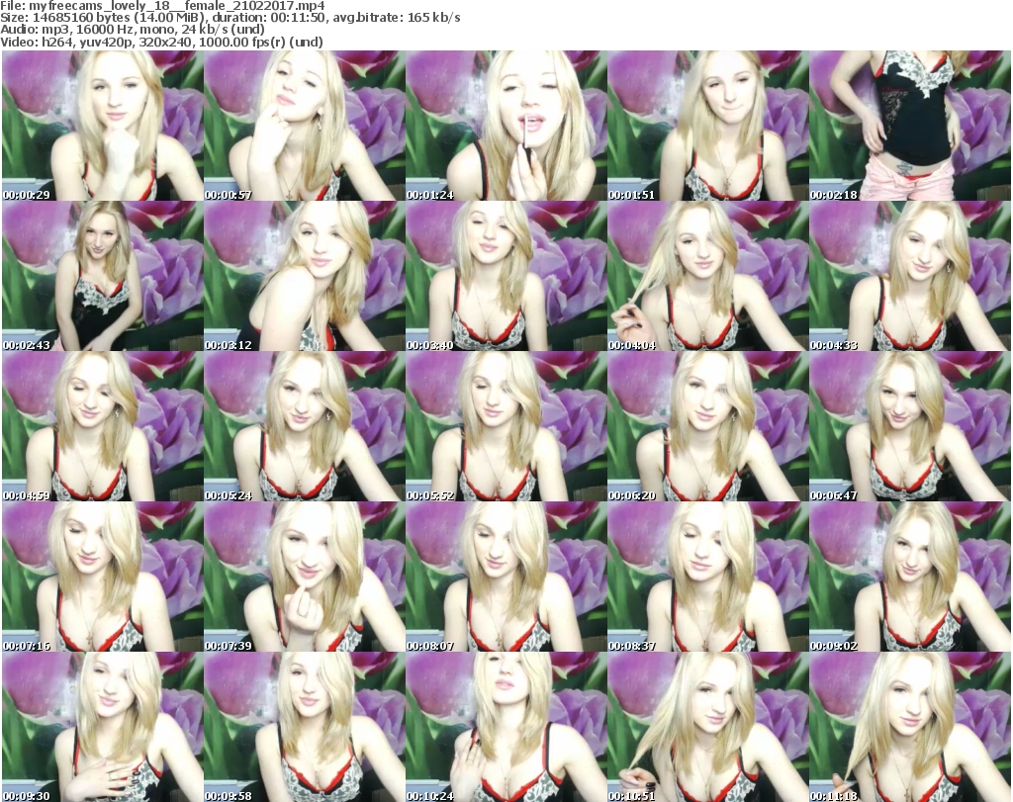1013x802 pixels.
Task: Click the 'Video: h264, yuv420p' line
Action: pos(161,42)
